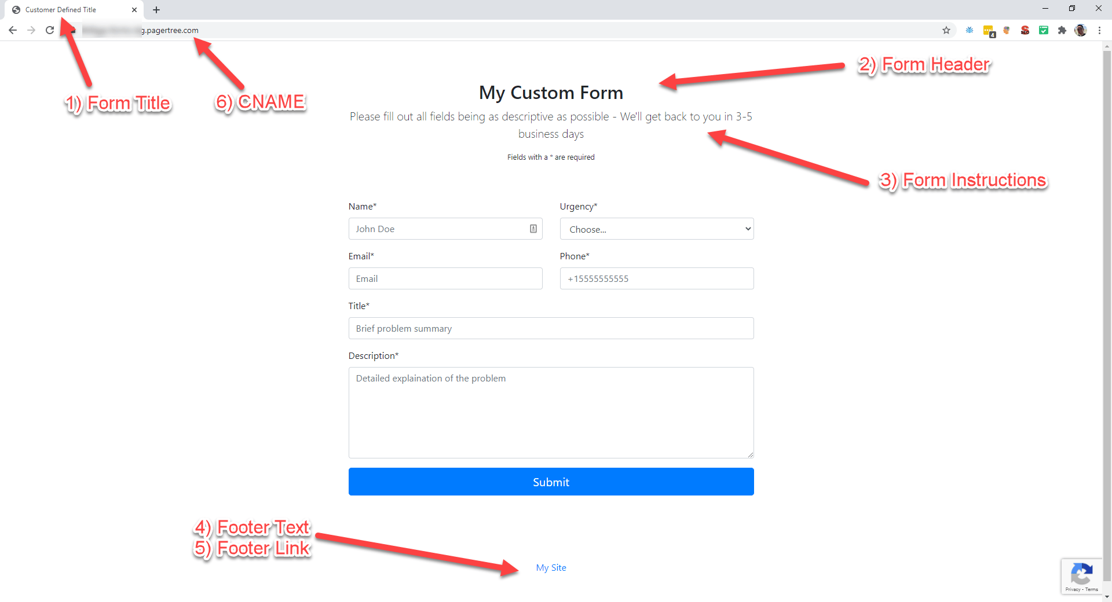Open the yellow extension showing badge 4
The width and height of the screenshot is (1112, 602).
click(988, 30)
